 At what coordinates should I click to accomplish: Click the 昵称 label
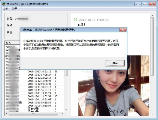pyautogui.click(x=10, y=25)
